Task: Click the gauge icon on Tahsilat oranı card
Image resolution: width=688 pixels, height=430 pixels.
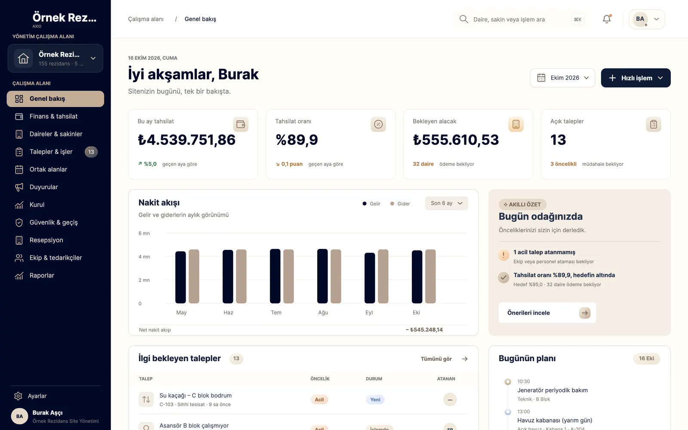Action: coord(378,124)
